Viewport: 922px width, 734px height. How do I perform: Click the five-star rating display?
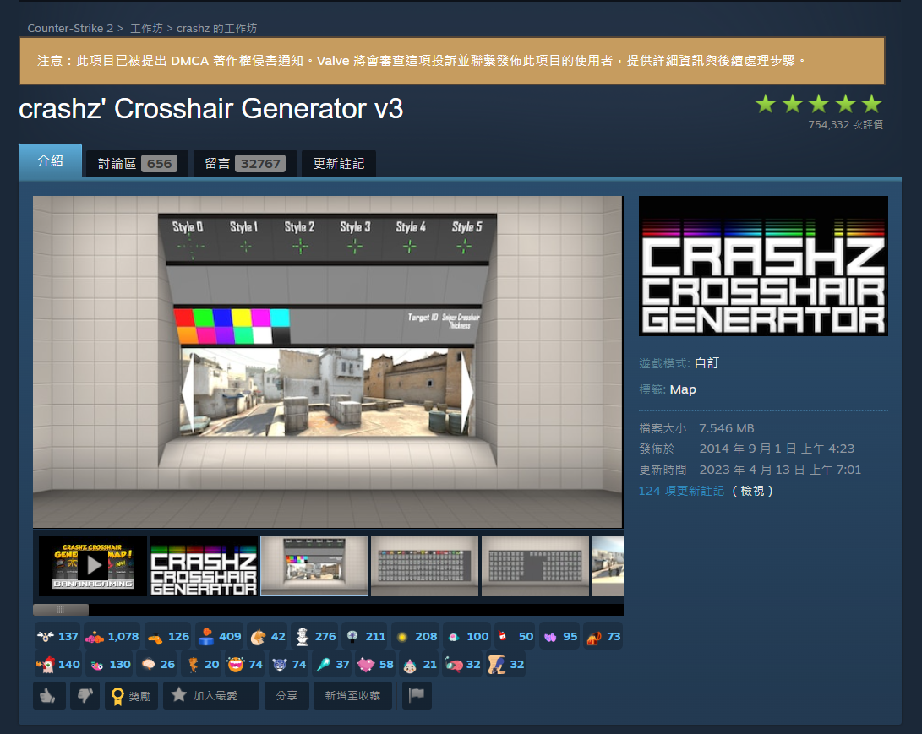click(x=819, y=104)
